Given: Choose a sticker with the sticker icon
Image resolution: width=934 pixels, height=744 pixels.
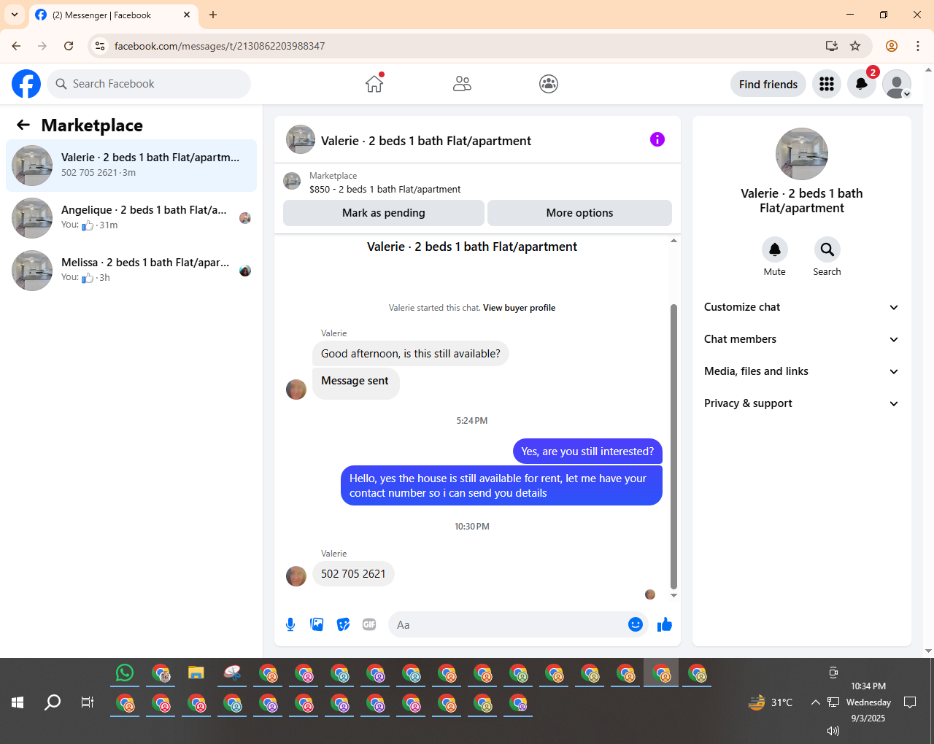Looking at the screenshot, I should tap(343, 624).
